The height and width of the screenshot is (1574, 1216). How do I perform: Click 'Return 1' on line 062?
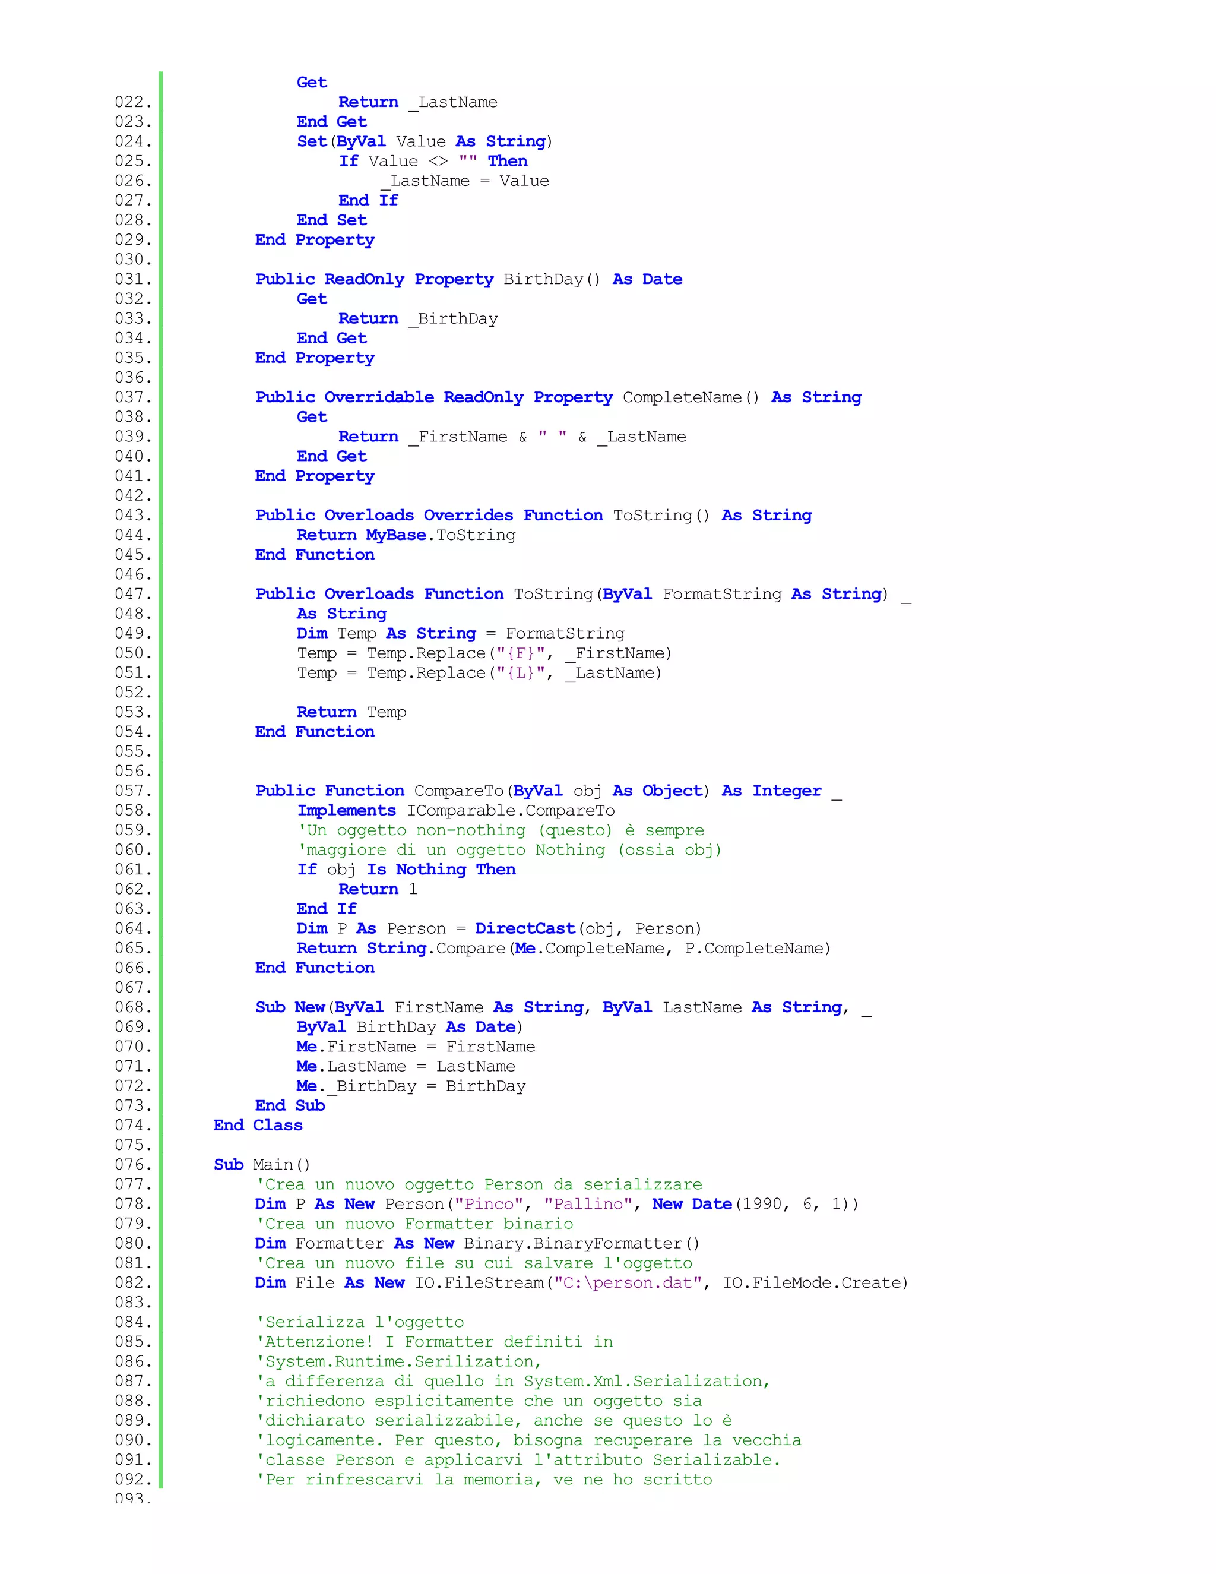(378, 889)
